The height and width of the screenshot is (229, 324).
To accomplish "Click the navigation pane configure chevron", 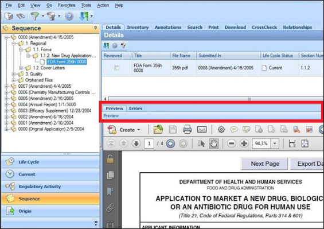I will [x=96, y=223].
